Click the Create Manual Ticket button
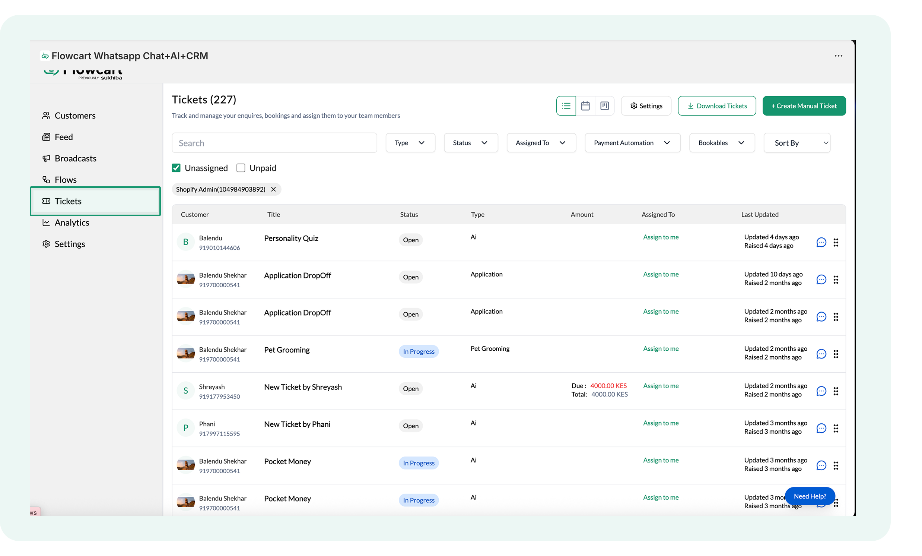This screenshot has width=922, height=556. click(x=804, y=106)
